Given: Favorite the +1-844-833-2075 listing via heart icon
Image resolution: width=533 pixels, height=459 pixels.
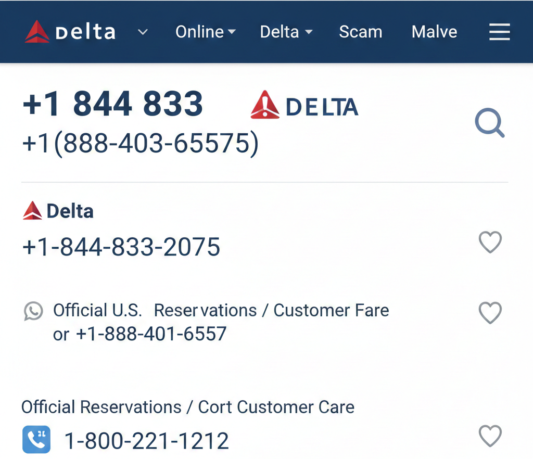Looking at the screenshot, I should pos(490,242).
